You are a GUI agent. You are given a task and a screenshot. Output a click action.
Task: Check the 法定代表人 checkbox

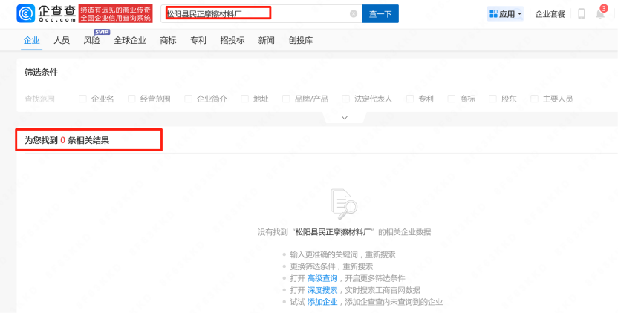346,99
